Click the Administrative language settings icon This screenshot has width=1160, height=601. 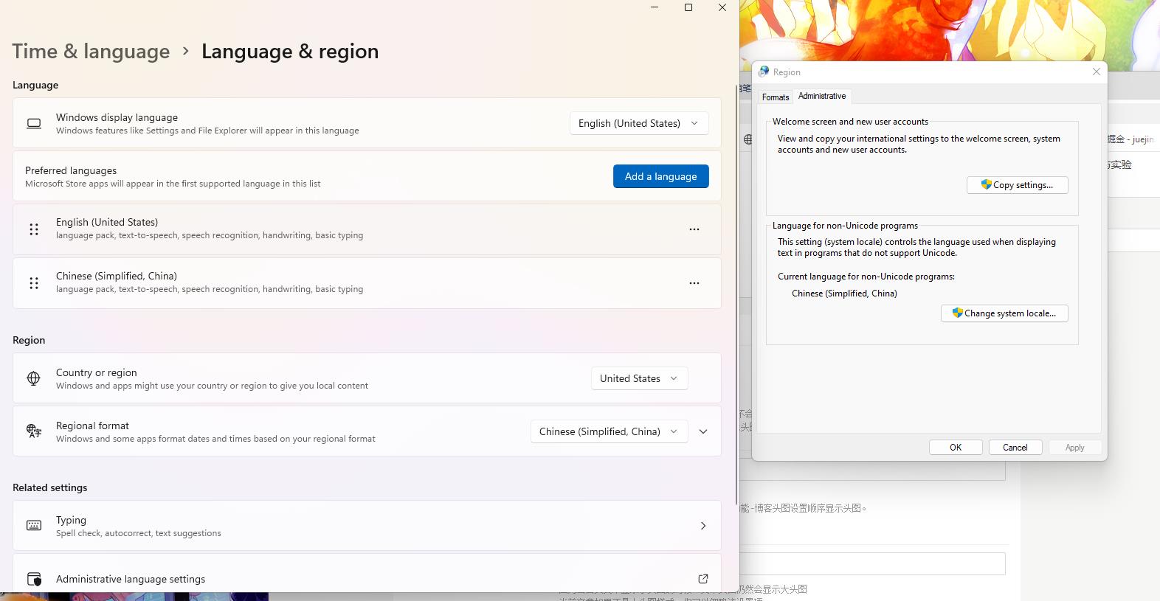[x=34, y=580]
